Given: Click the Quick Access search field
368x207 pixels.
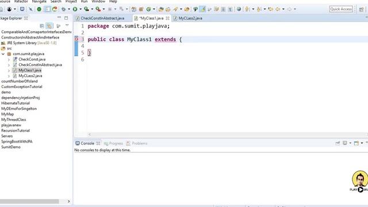Looking at the screenshot, I should [341, 9].
